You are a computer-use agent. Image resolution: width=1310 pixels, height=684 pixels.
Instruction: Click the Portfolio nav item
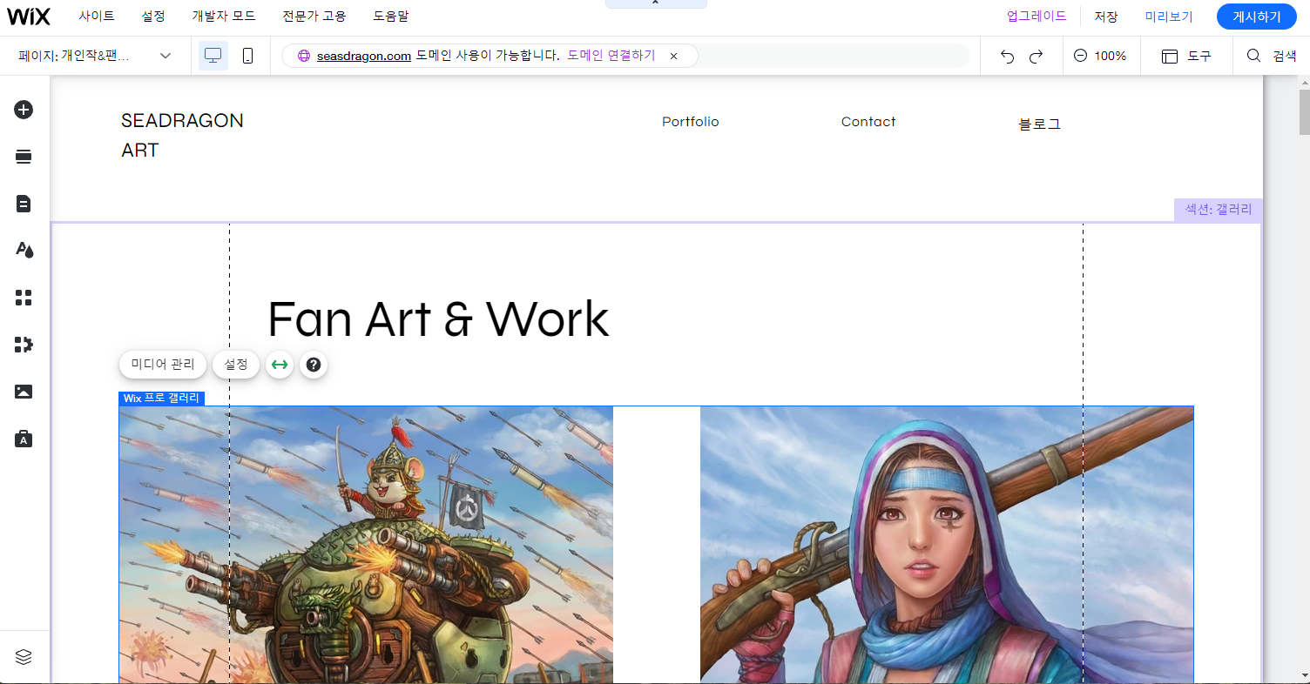coord(691,122)
